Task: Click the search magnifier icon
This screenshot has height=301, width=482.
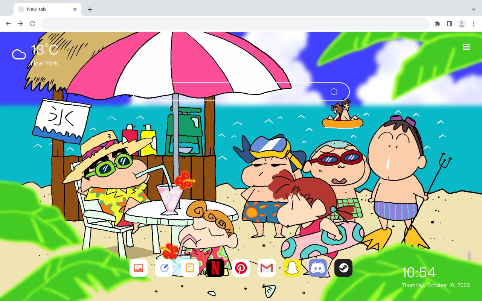Action: click(x=334, y=92)
